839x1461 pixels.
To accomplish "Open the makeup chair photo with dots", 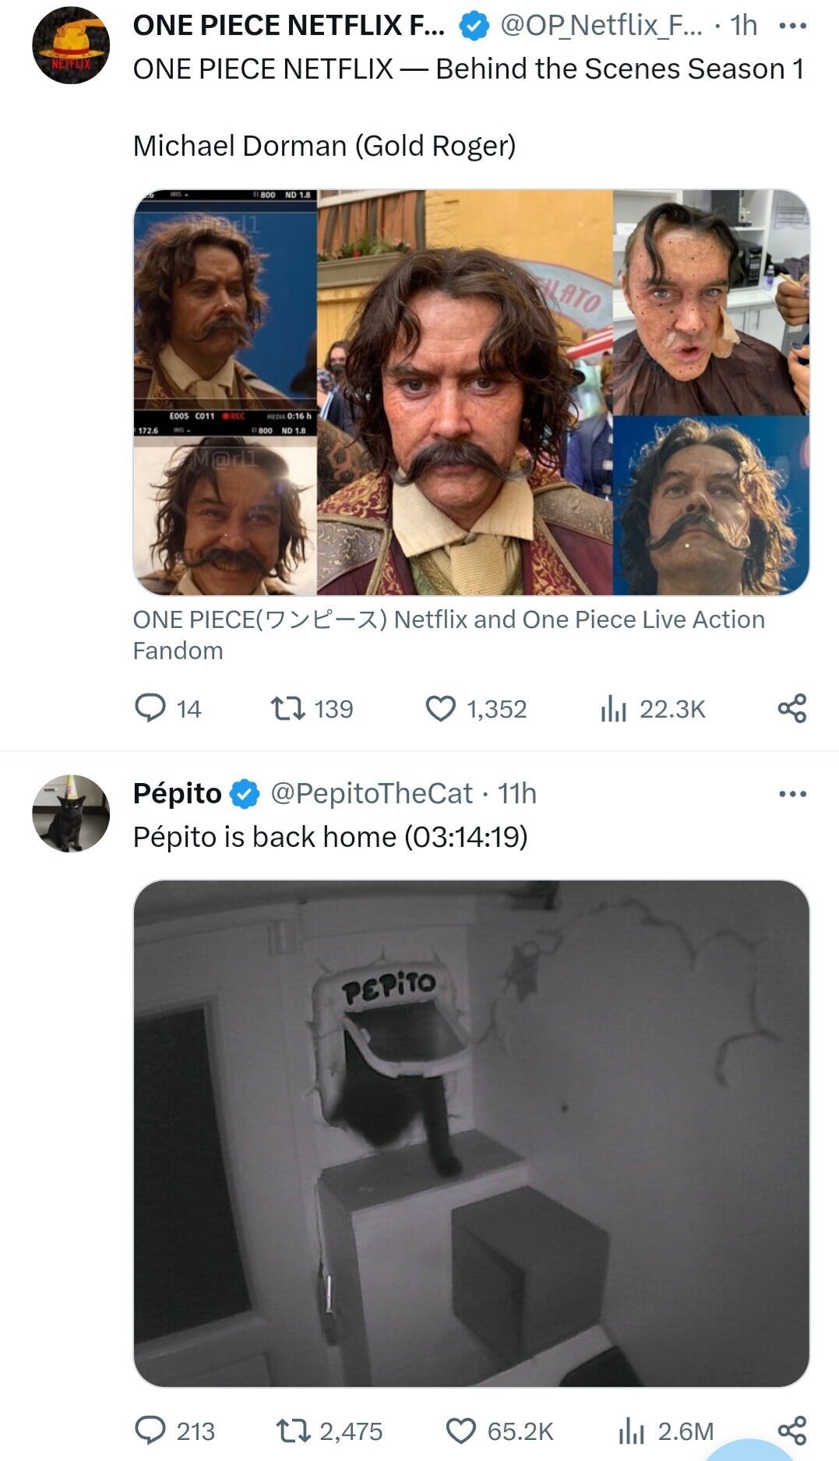I will 710,302.
